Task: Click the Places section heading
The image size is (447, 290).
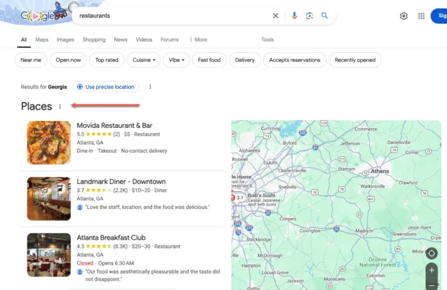Action: pyautogui.click(x=36, y=106)
